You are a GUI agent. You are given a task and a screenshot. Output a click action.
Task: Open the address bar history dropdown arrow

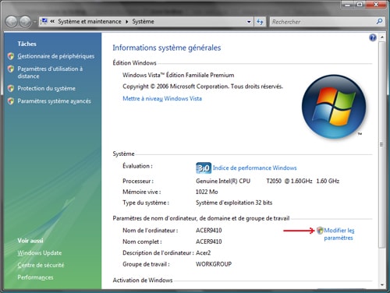point(249,22)
